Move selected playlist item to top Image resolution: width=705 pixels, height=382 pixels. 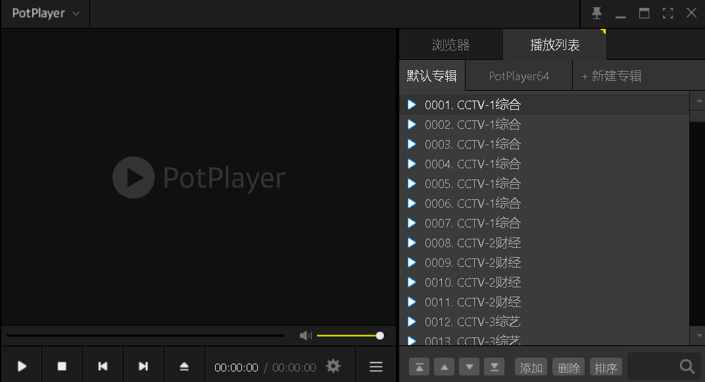tap(419, 366)
